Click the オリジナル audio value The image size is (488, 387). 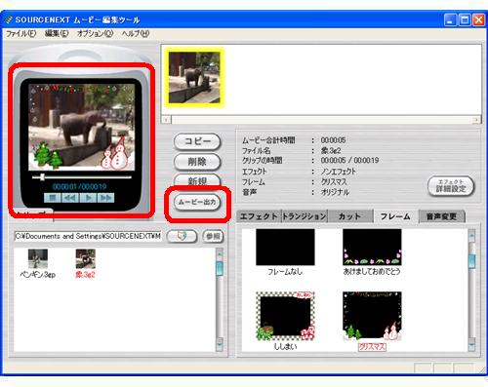(x=335, y=192)
